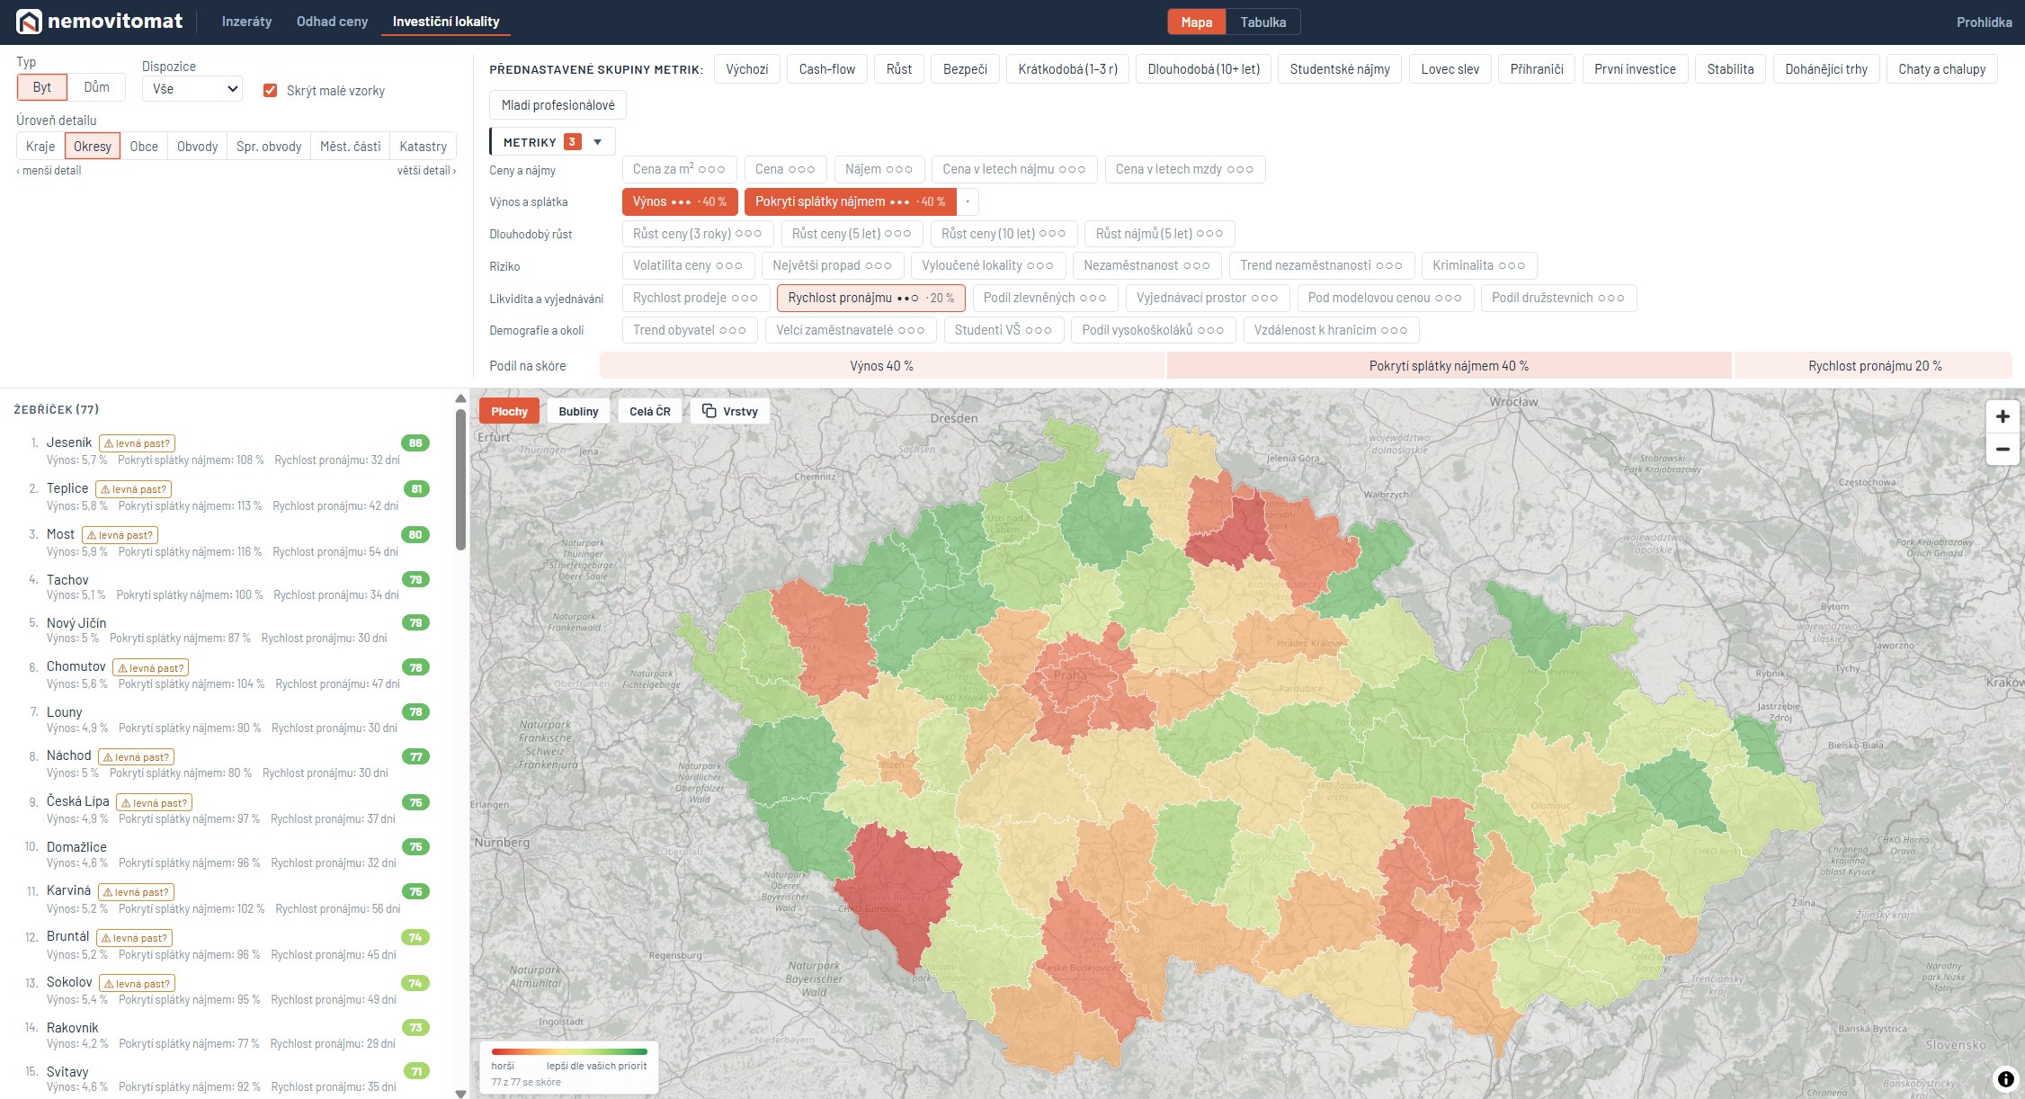Open map attribution info icon
This screenshot has width=2025, height=1099.
coord(2006,1079)
